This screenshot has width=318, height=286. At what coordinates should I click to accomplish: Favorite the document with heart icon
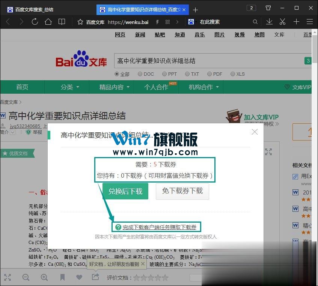click(x=79, y=277)
